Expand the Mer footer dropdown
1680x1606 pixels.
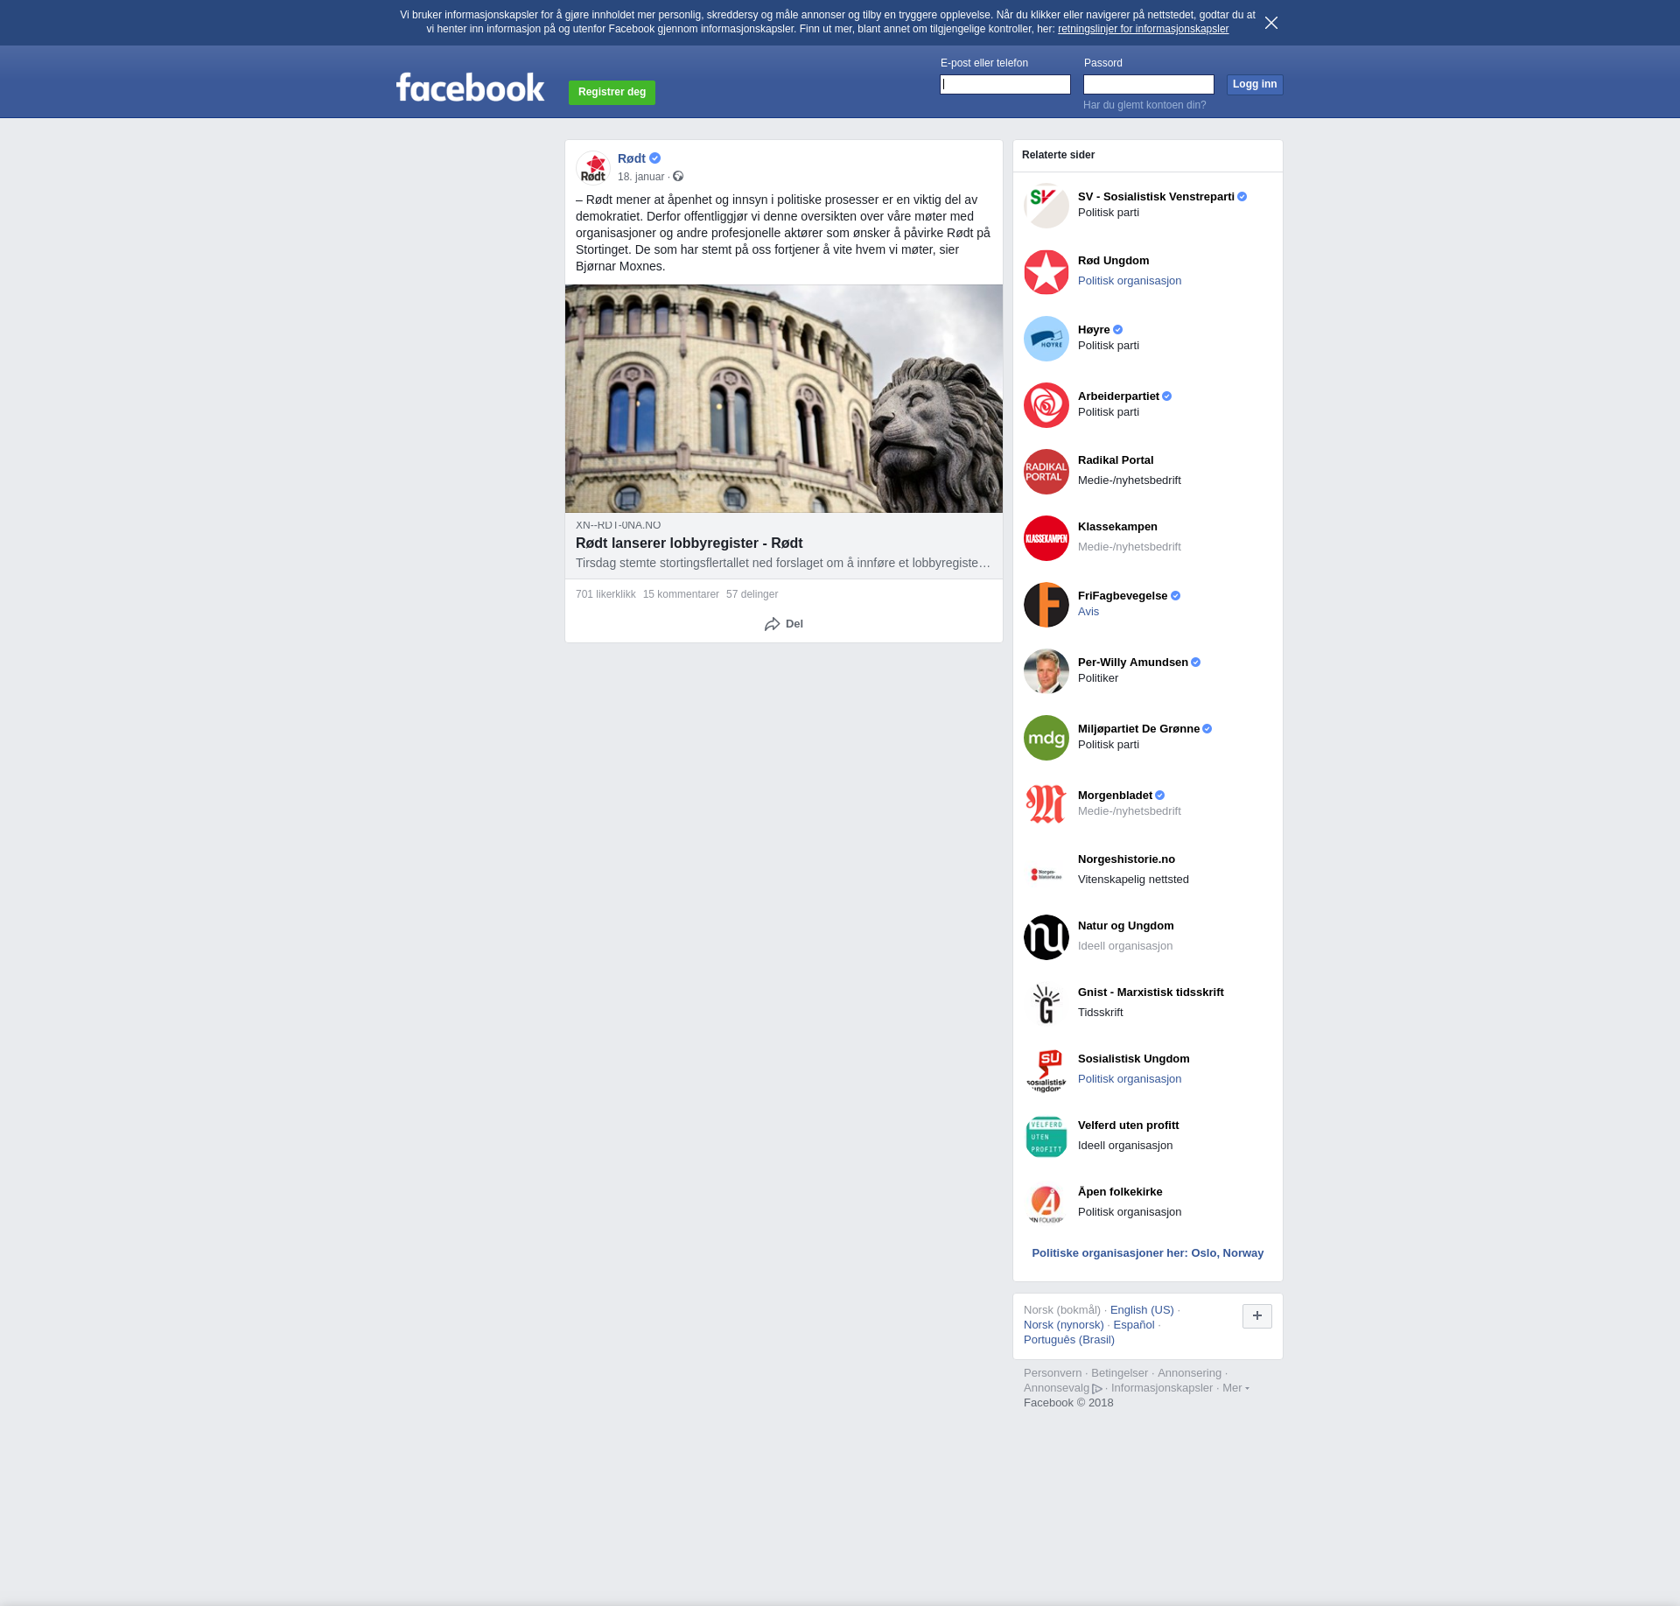pos(1235,1388)
